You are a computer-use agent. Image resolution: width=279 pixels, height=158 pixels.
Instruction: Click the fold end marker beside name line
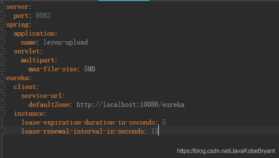pos(2,42)
